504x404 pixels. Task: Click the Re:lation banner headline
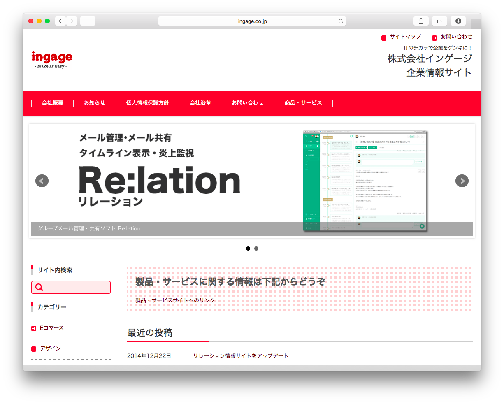160,180
